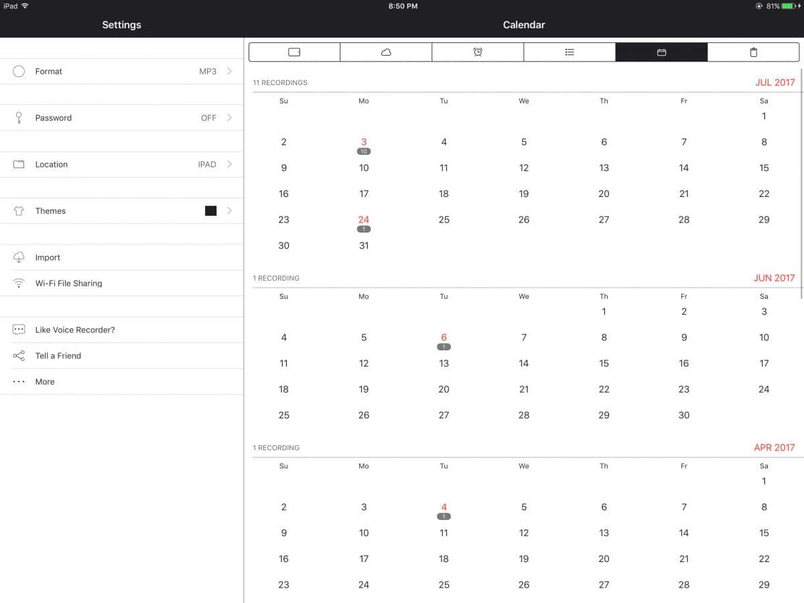Switch to the alarm clock reminders tab
The width and height of the screenshot is (804, 603).
(478, 52)
